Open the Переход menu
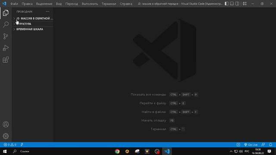 click(x=72, y=4)
